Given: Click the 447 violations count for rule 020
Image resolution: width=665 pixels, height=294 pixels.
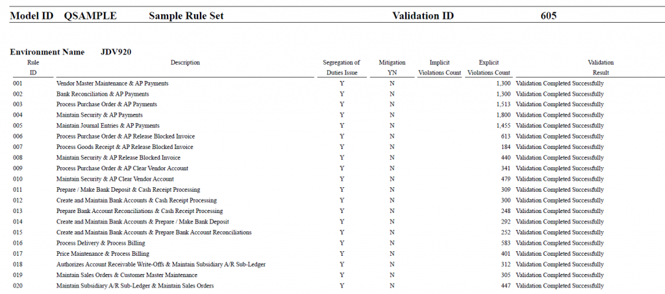Looking at the screenshot, I should pos(505,286).
